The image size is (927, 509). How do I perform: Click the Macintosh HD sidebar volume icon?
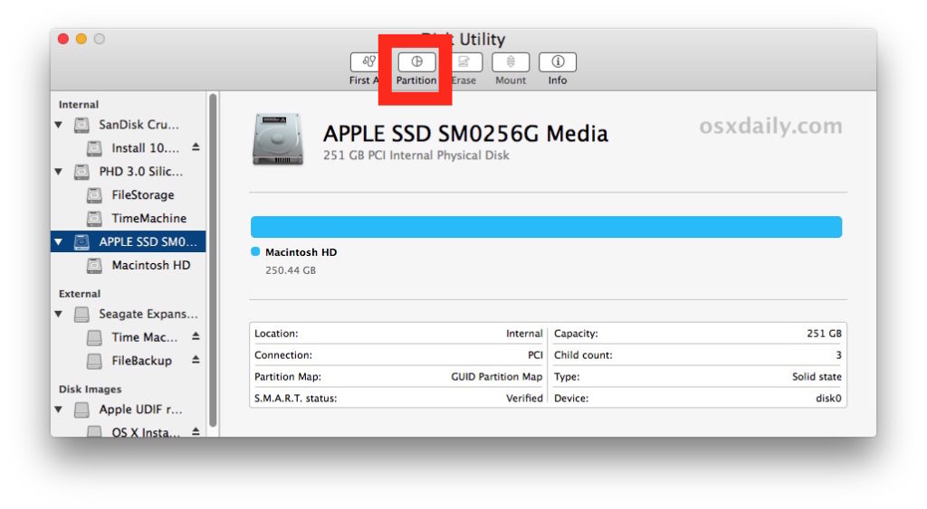tap(94, 265)
